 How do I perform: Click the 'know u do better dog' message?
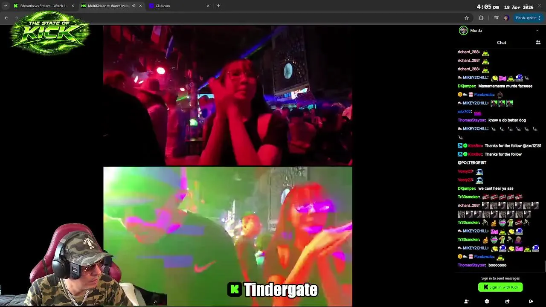point(507,120)
